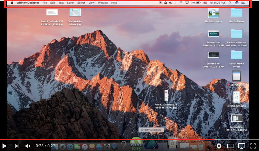The height and width of the screenshot is (151, 259).
Task: Select the Mac Software folder
Action: [x=237, y=15]
